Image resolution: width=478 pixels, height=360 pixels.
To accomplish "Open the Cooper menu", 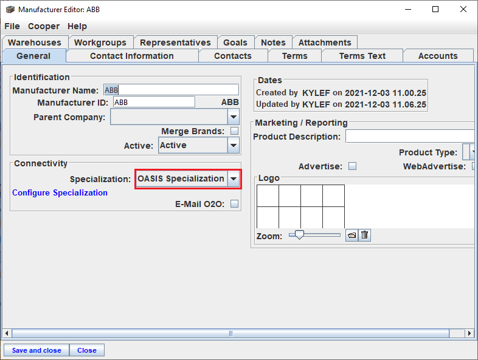I will [x=44, y=26].
